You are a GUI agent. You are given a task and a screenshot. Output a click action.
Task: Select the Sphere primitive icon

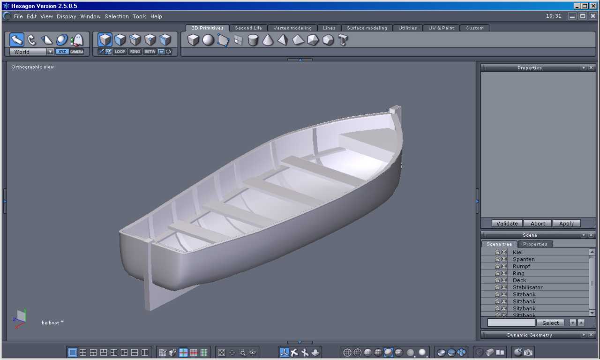[x=208, y=40]
